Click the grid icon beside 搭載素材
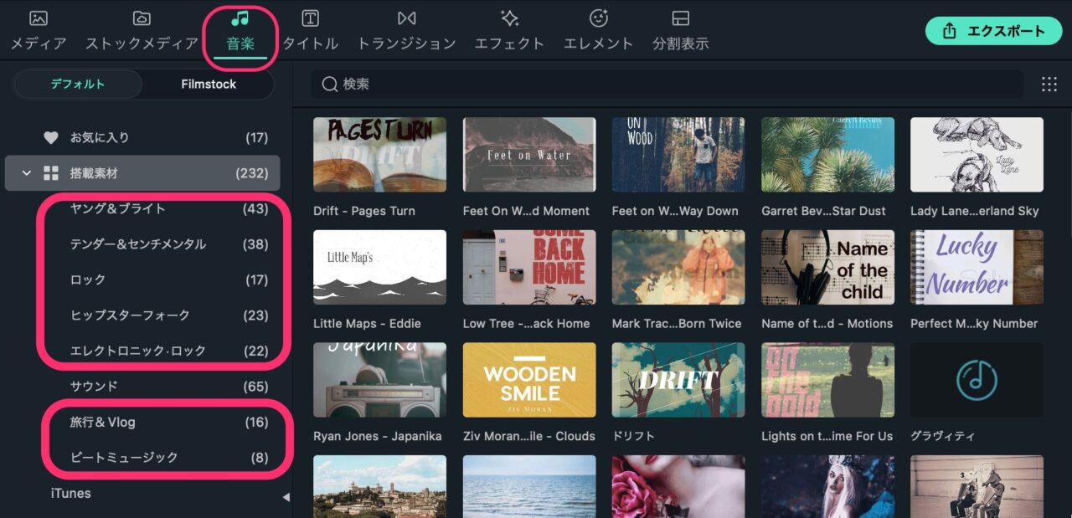The width and height of the screenshot is (1072, 518). [51, 173]
